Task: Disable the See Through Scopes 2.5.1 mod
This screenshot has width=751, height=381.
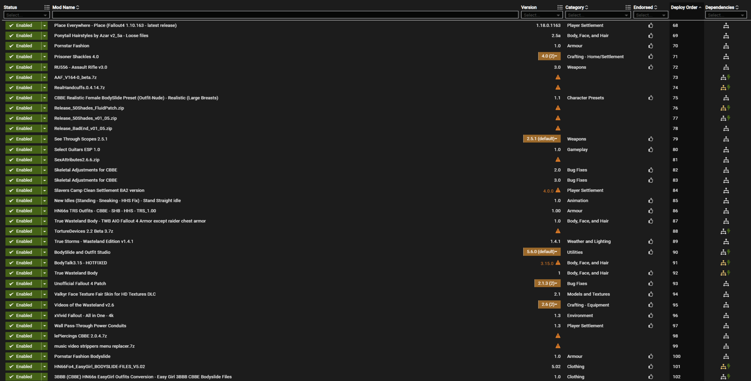Action: [x=23, y=139]
